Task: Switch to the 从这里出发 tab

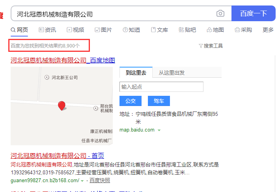Action: [172, 73]
